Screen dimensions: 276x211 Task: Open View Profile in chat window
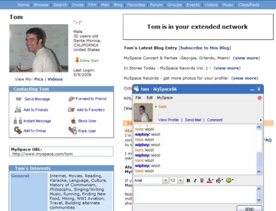[x=168, y=120]
